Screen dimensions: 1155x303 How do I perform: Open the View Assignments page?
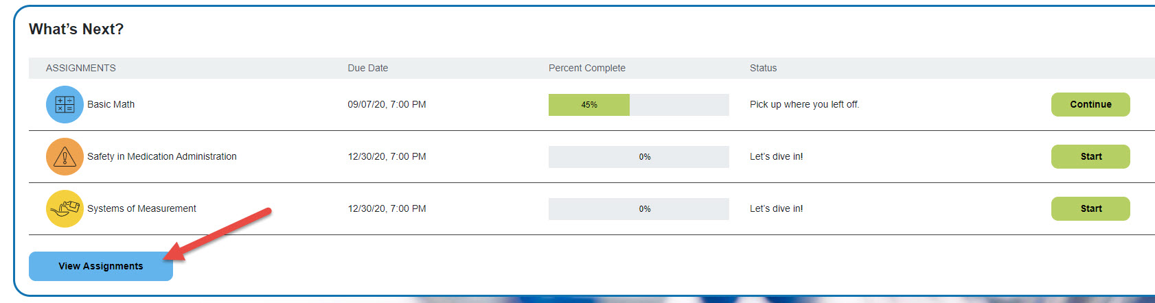(x=101, y=266)
